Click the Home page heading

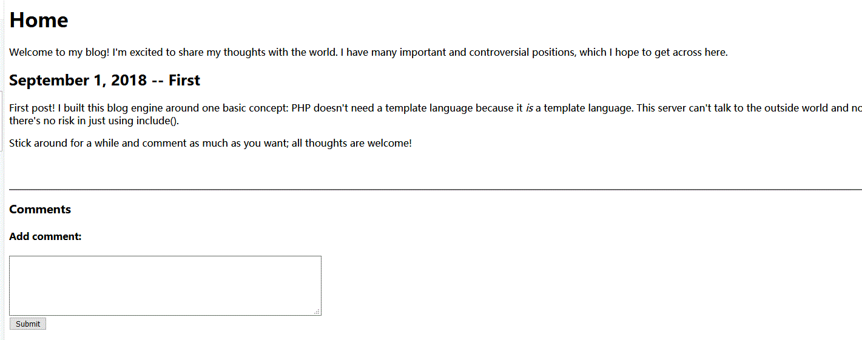coord(39,20)
